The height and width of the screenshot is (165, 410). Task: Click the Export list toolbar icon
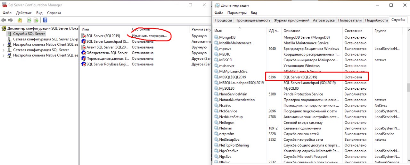pyautogui.click(x=36, y=20)
